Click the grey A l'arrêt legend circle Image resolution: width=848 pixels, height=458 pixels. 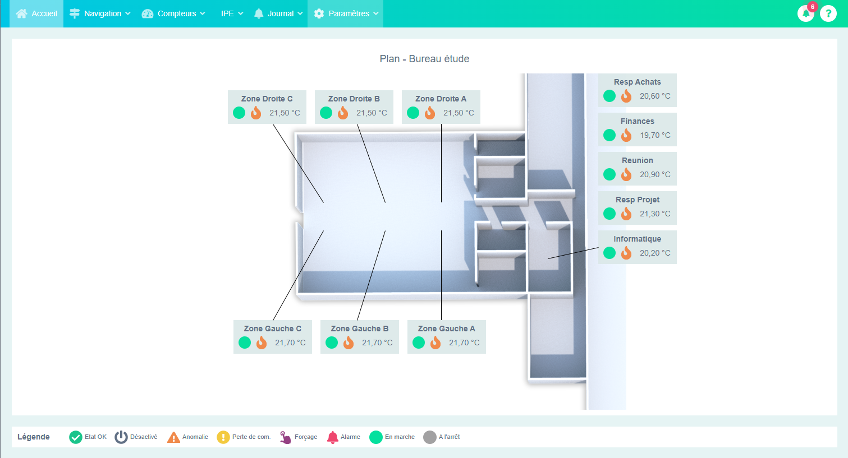tap(430, 437)
